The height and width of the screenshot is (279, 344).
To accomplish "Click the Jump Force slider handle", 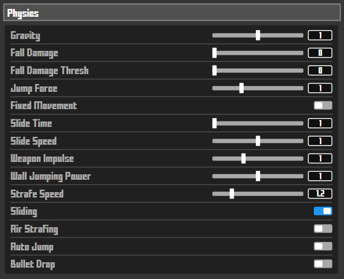I will [241, 88].
